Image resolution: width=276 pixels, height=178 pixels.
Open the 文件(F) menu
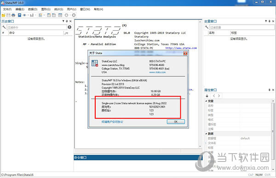coord(7,9)
